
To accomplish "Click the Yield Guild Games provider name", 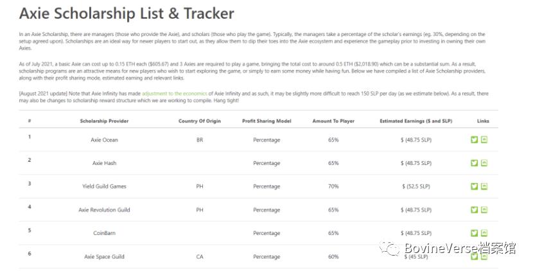I will click(104, 186).
